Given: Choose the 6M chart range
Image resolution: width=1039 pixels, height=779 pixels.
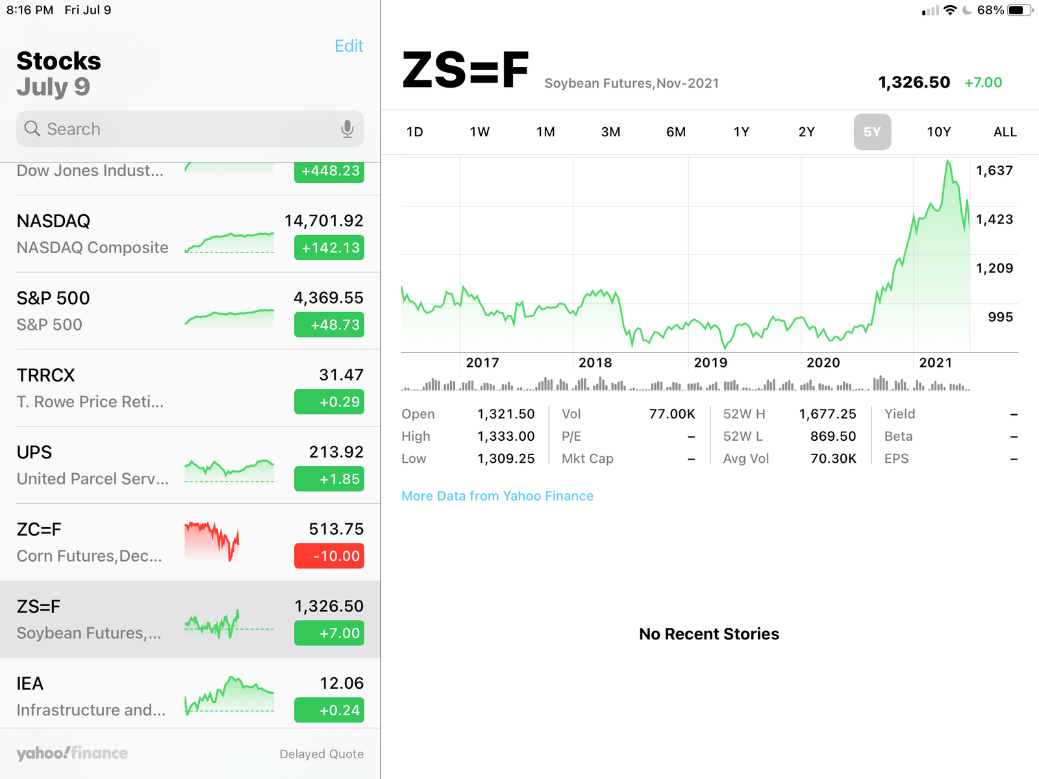Looking at the screenshot, I should [676, 132].
